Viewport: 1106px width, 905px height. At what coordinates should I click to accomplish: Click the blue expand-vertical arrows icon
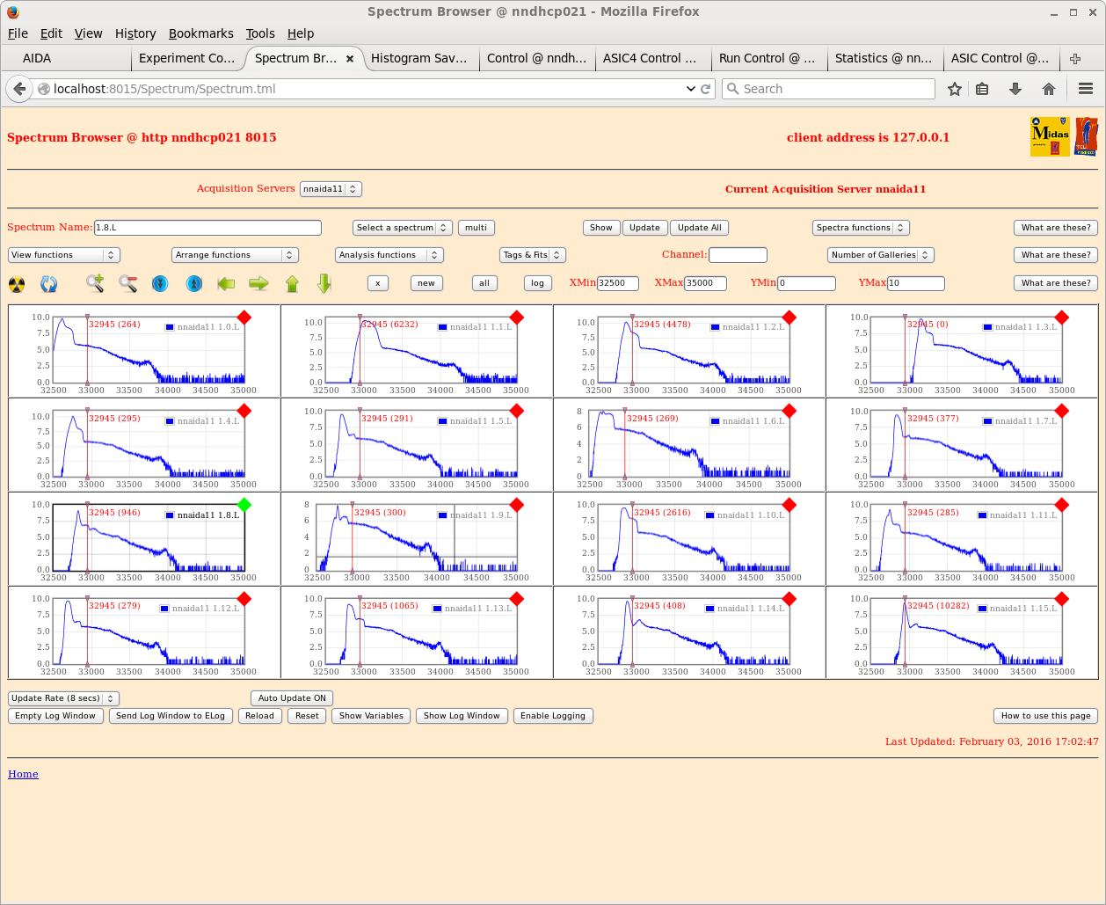pyautogui.click(x=194, y=283)
